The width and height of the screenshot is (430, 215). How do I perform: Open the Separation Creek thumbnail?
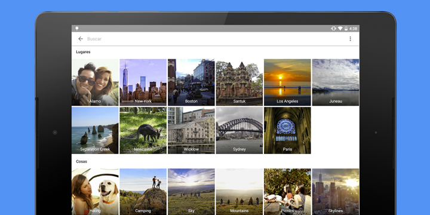point(95,130)
